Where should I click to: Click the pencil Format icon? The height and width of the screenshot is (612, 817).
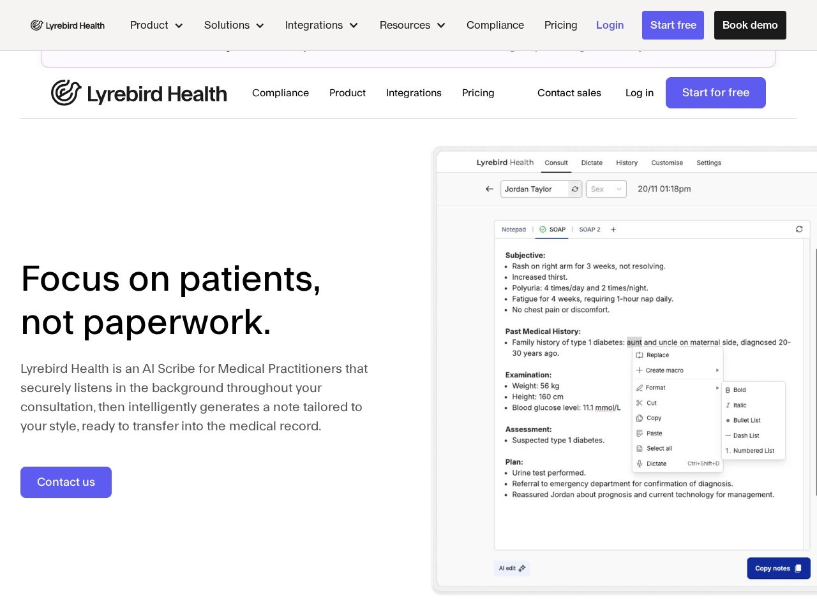click(640, 388)
